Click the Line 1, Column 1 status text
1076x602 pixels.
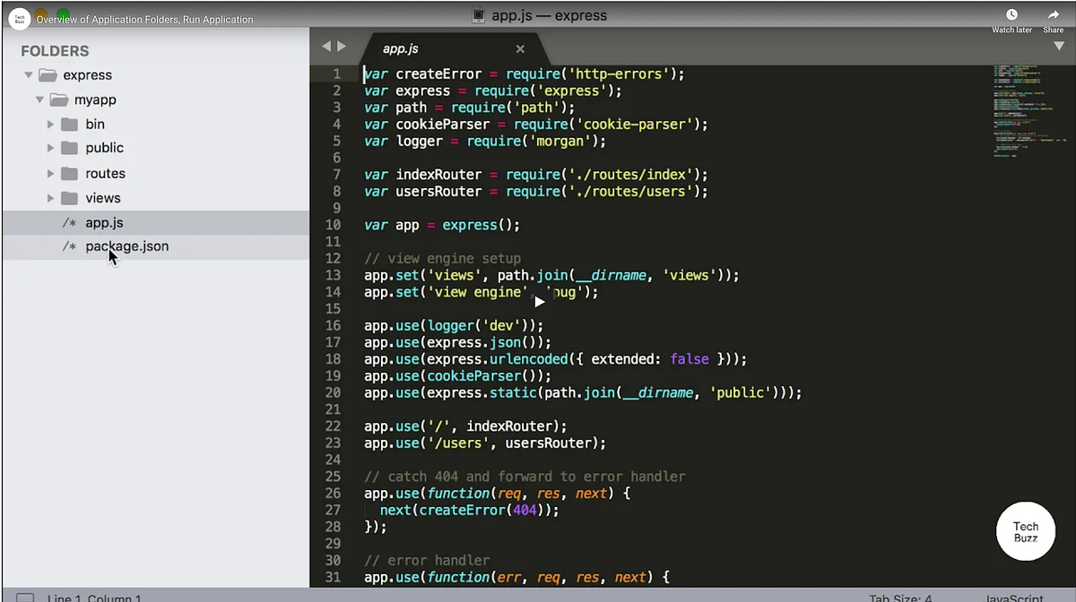tap(94, 598)
